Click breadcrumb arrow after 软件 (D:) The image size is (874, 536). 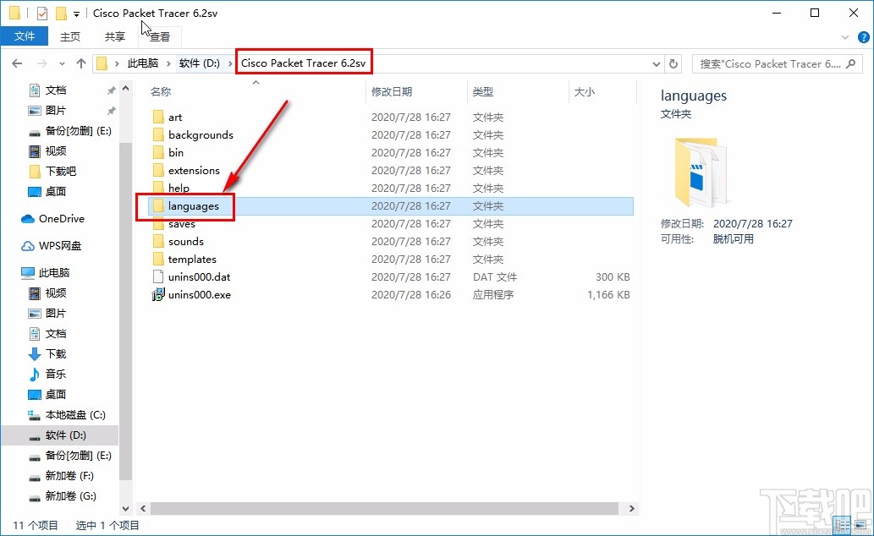click(x=229, y=63)
